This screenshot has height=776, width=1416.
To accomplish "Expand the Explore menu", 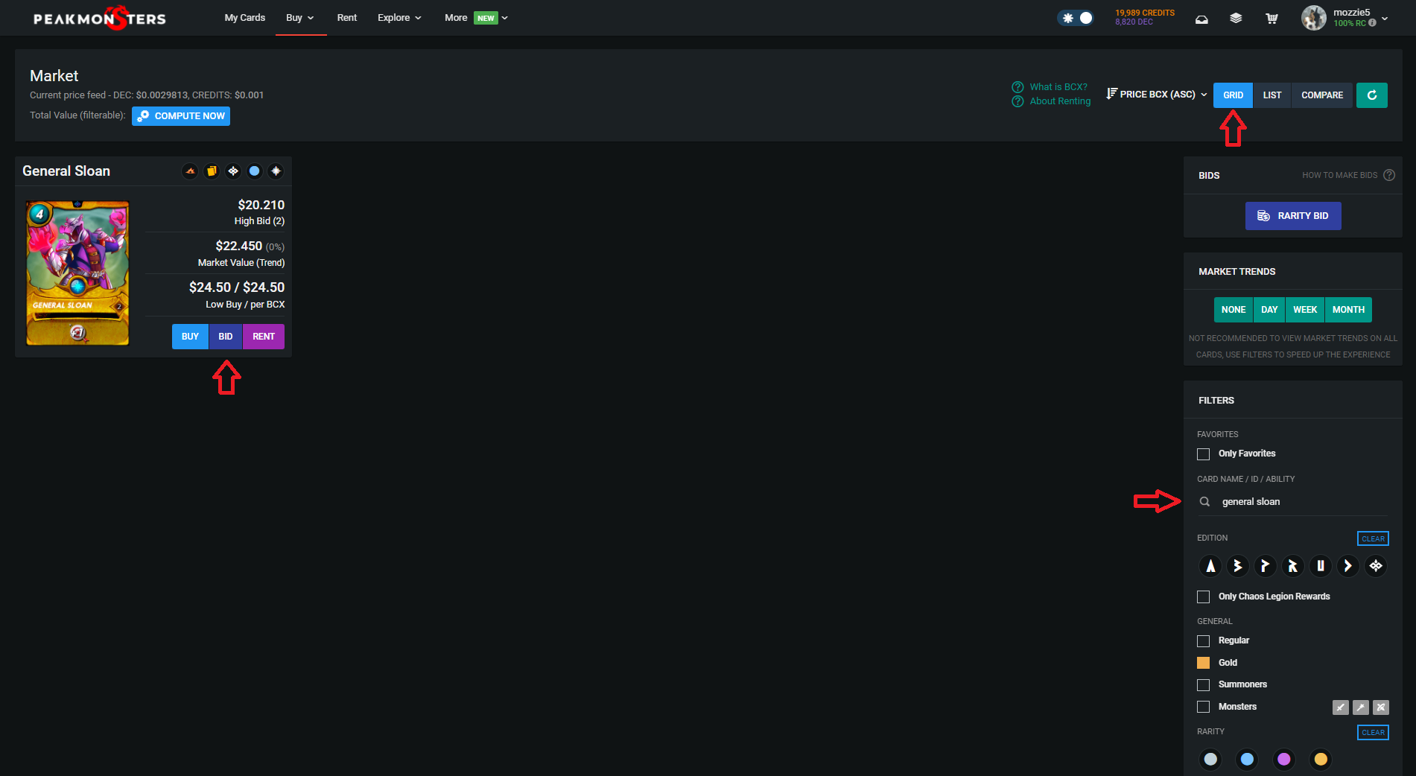I will pyautogui.click(x=399, y=18).
